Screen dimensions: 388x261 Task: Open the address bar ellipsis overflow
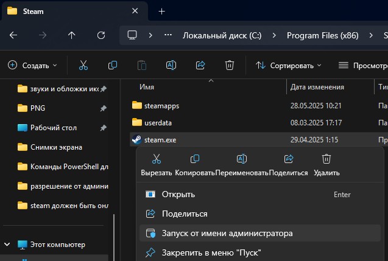pos(168,35)
